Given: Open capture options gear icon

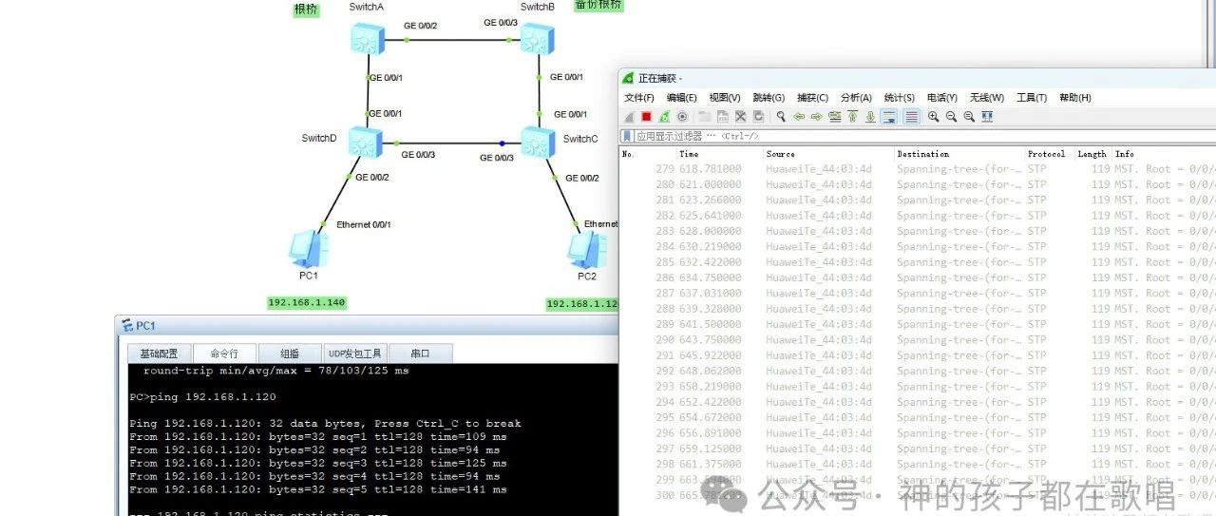Looking at the screenshot, I should coord(681,117).
